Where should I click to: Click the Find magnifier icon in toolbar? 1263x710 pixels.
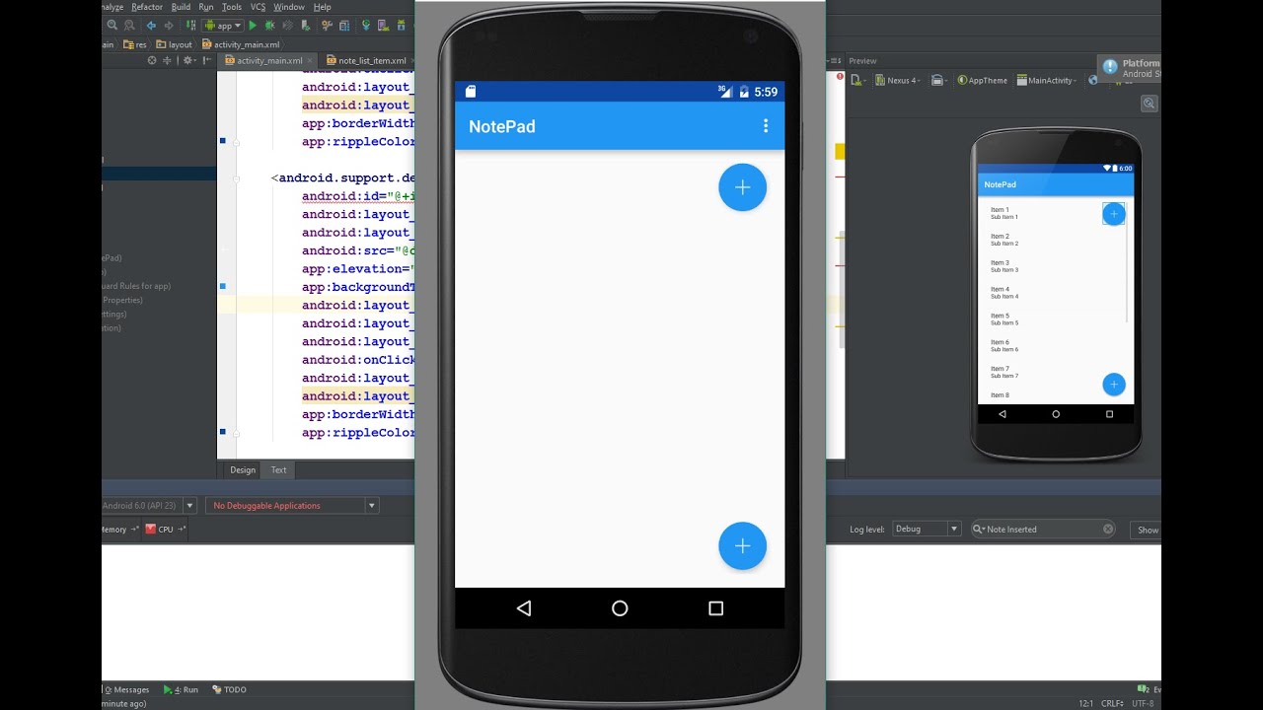pyautogui.click(x=111, y=26)
